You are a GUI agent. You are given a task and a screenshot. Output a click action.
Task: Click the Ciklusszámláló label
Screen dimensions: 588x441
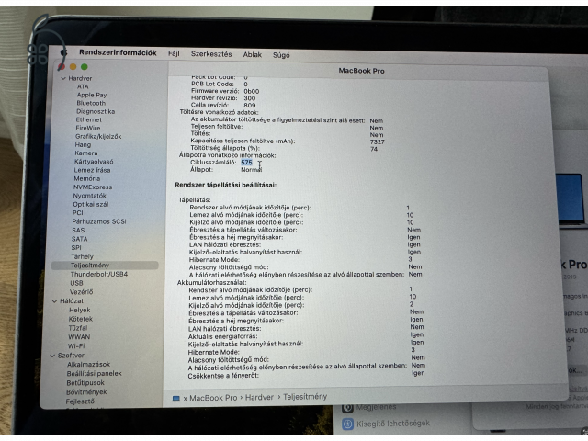coord(213,163)
